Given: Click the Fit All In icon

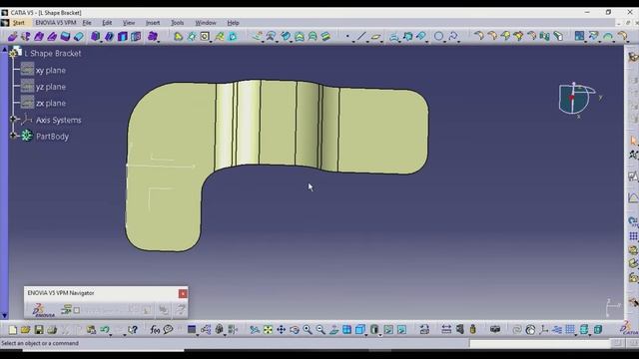Looking at the screenshot, I should (268, 330).
